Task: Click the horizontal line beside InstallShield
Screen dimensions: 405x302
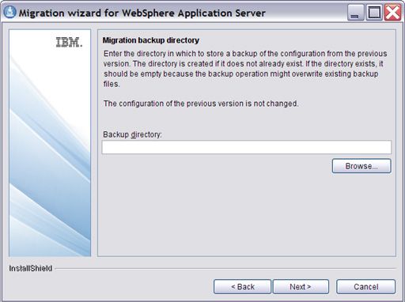Action: tap(225, 269)
